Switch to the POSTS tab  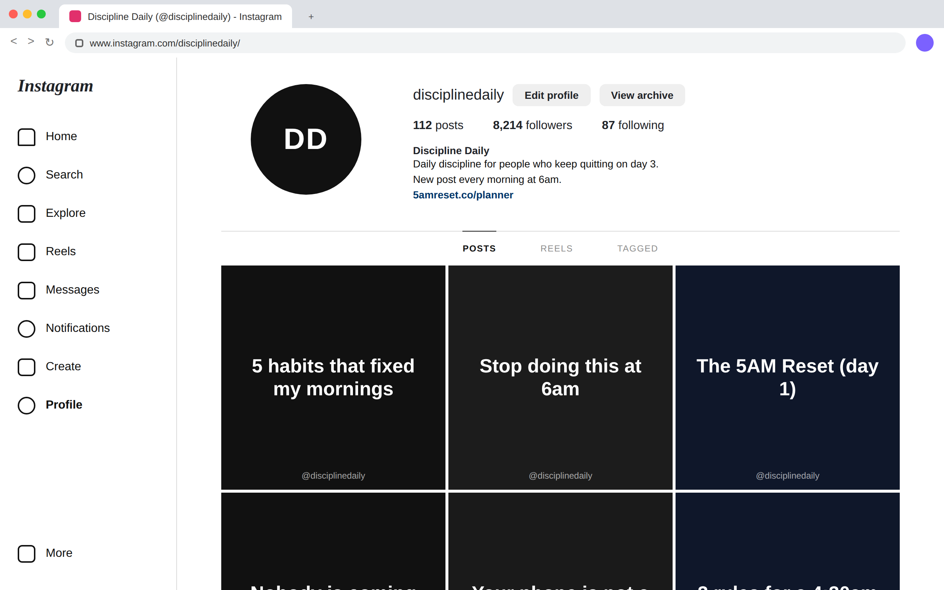pos(479,248)
